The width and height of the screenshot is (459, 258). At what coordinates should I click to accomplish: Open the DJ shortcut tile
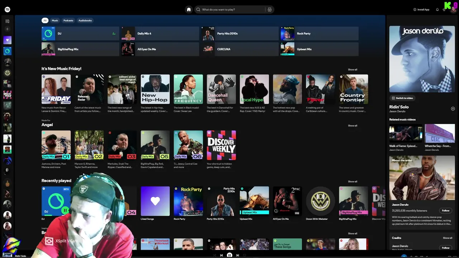click(x=80, y=34)
